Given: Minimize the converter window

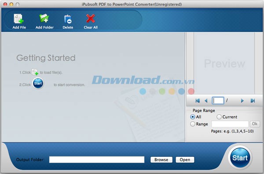Looking at the screenshot, I should (x=11, y=4).
